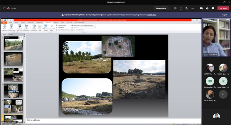
Task: Open the Outline tab in the slide pane
Action: pos(11,34)
